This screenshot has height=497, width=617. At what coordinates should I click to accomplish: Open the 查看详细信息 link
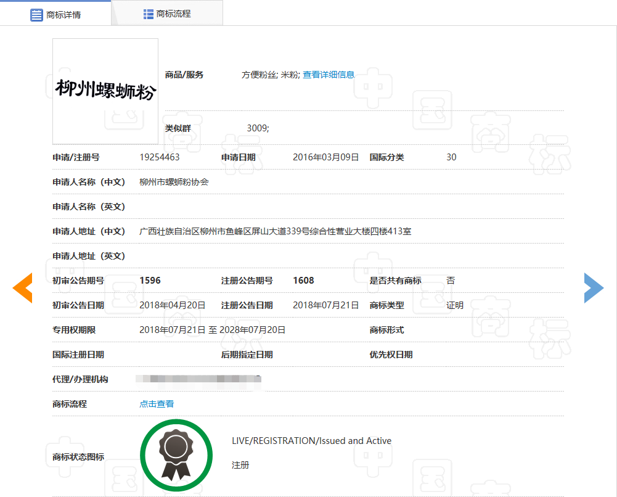pos(329,75)
